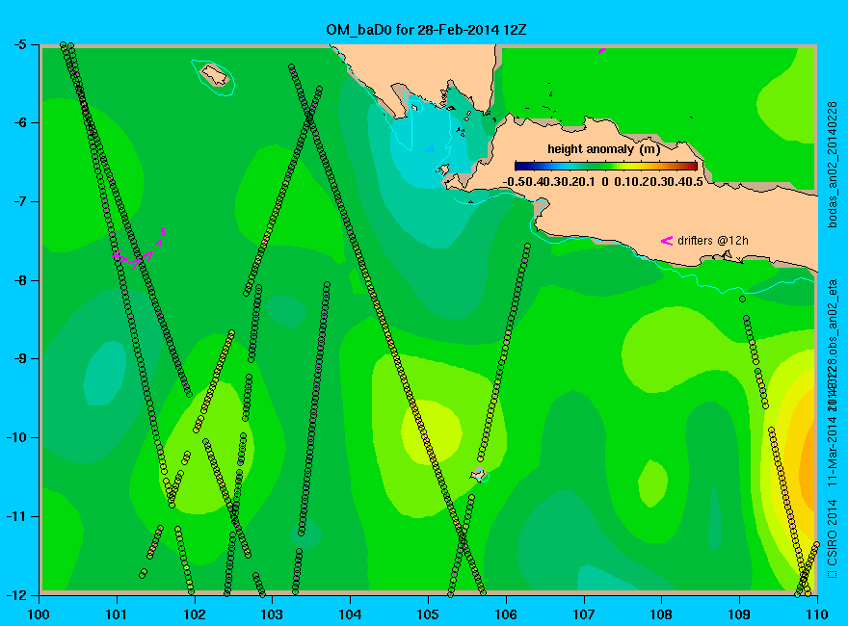Click the yellow-green eddy centered near 105E, 10S
This screenshot has height=626, width=848.
(431, 432)
